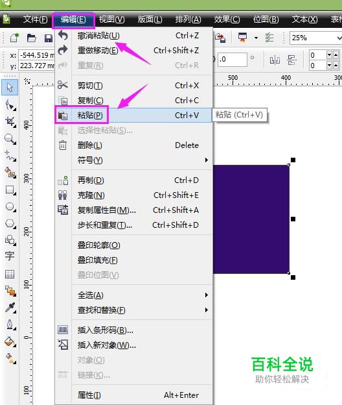
Task: Open the 视图(V) menu
Action: (111, 19)
